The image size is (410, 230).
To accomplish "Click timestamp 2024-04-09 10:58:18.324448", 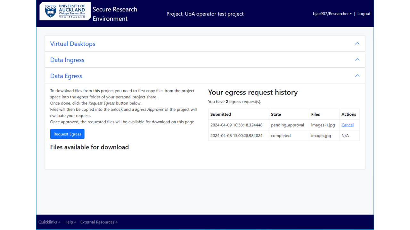I will click(236, 125).
